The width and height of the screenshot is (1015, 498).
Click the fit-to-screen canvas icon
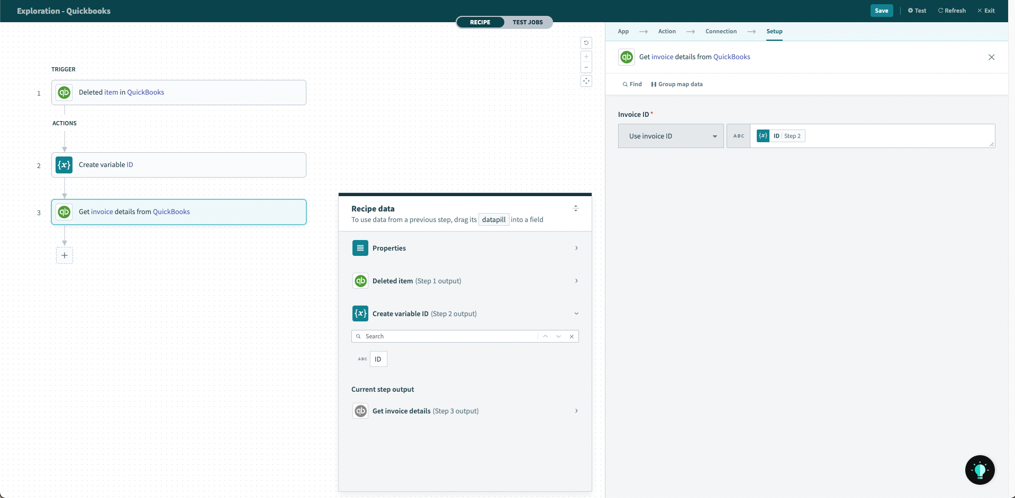coord(586,81)
